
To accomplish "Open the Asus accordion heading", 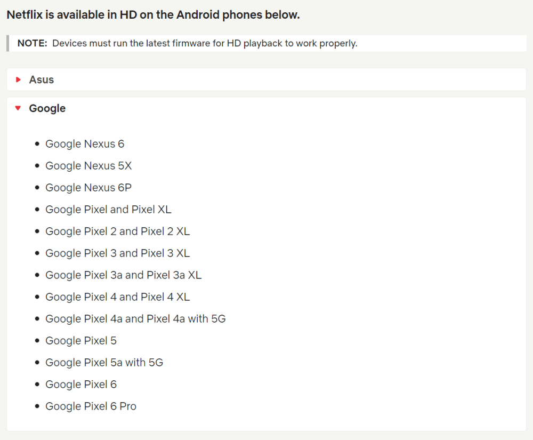I will 42,80.
